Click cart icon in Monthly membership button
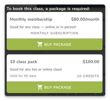 point(40,44)
